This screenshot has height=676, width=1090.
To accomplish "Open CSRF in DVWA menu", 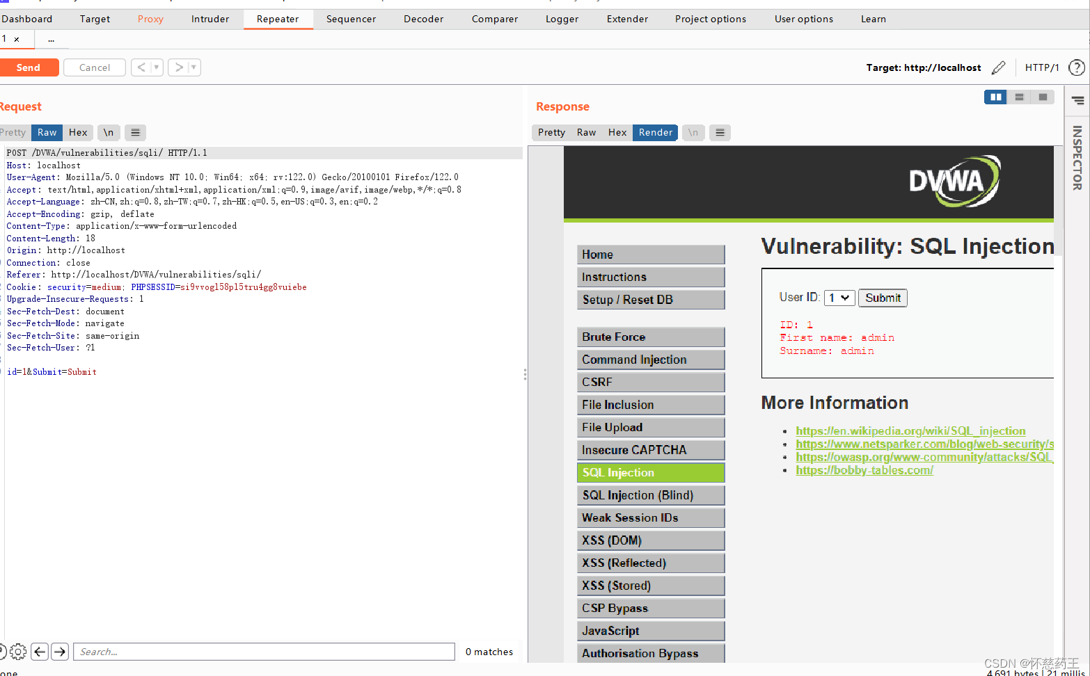I will (x=651, y=382).
